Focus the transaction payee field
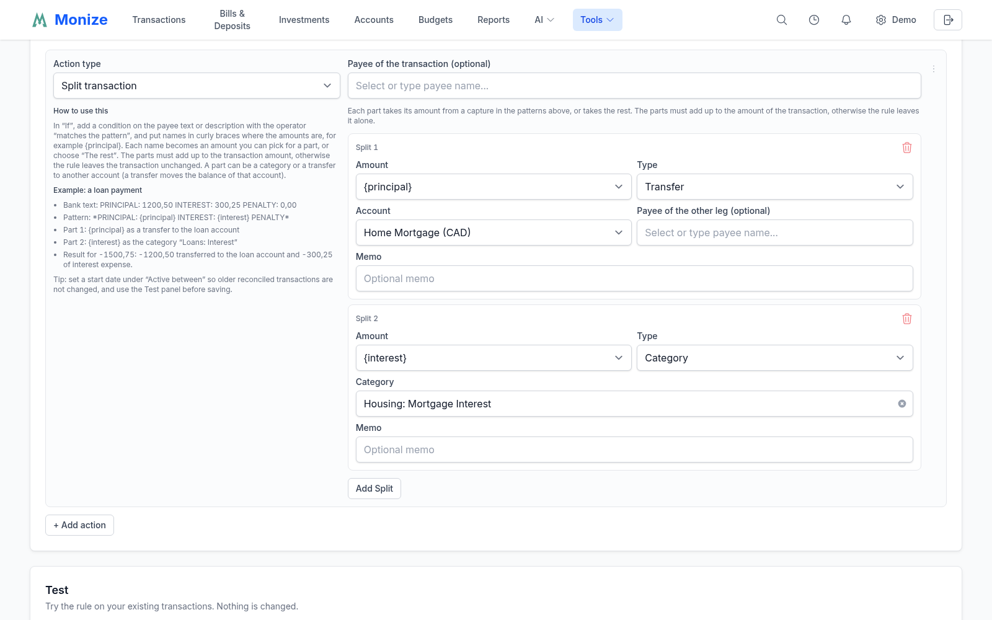 (634, 86)
